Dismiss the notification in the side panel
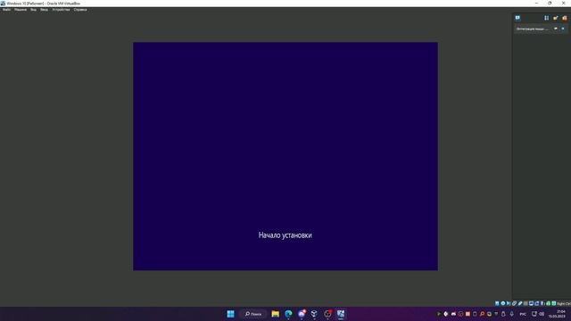Image resolution: width=571 pixels, height=321 pixels. click(563, 29)
